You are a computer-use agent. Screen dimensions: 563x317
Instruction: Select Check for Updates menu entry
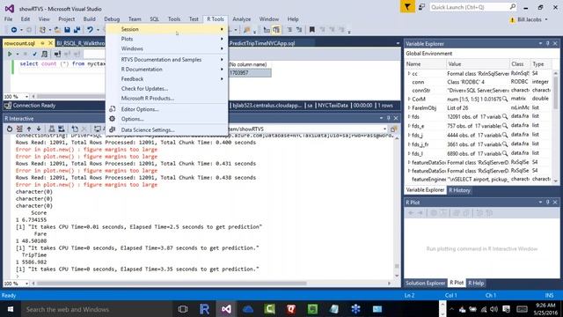click(x=166, y=88)
